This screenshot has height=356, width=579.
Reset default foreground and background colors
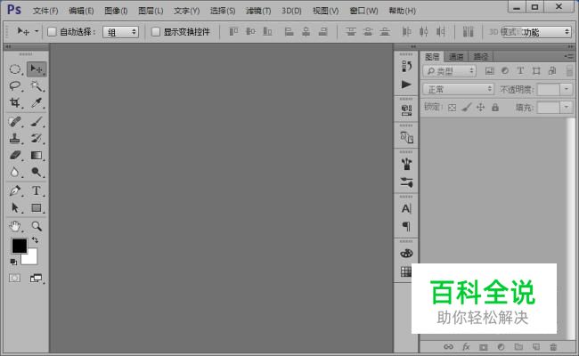(13, 262)
